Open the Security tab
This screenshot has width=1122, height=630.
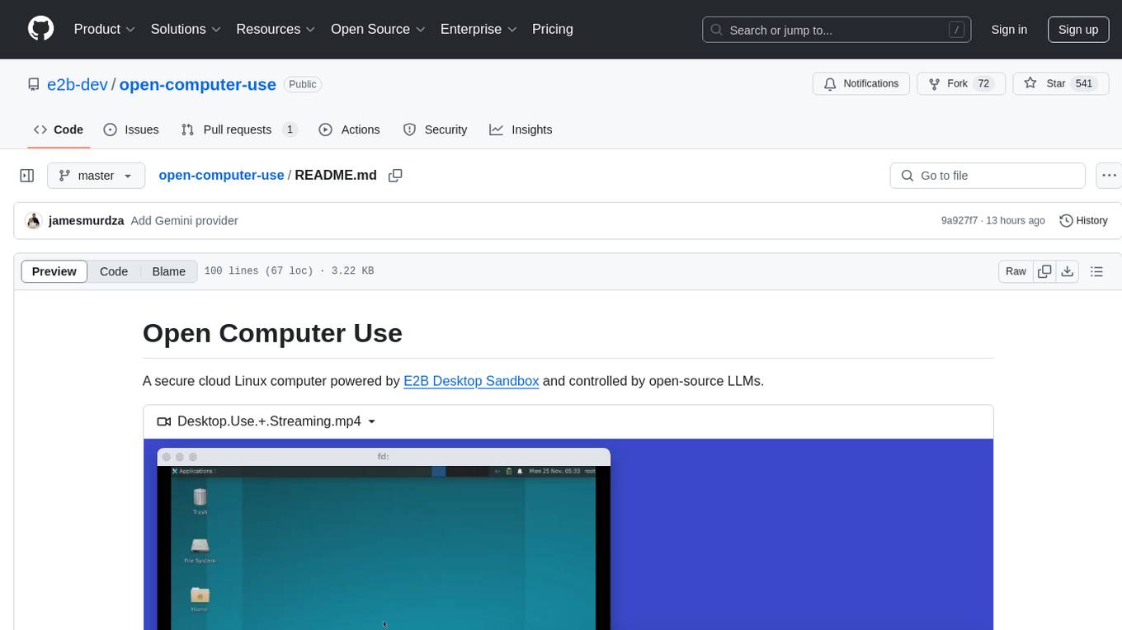click(435, 129)
